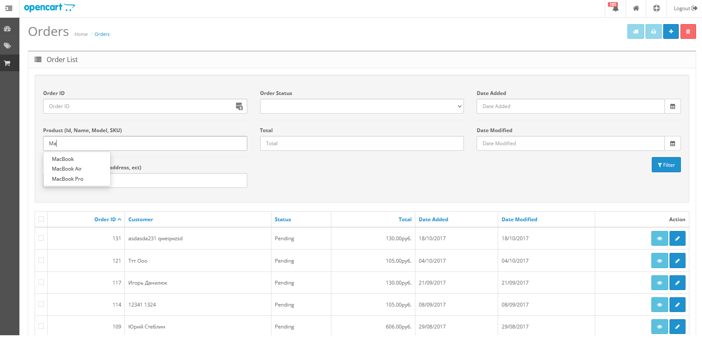Open the Date Added calendar picker
Image resolution: width=702 pixels, height=342 pixels.
tap(672, 106)
